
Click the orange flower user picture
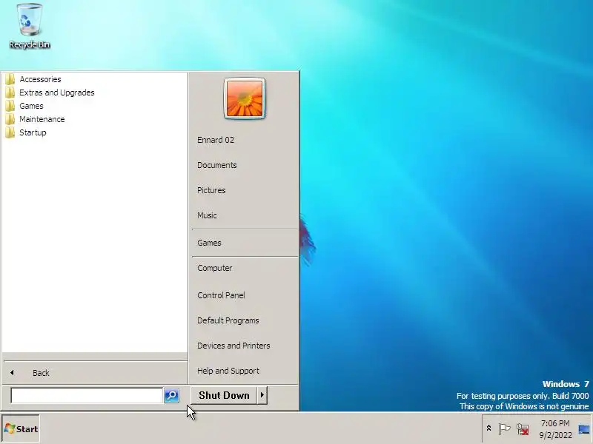pos(245,98)
